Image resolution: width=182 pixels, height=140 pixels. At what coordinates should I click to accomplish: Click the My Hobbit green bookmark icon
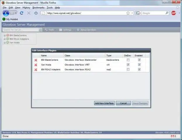pyautogui.click(x=4, y=19)
